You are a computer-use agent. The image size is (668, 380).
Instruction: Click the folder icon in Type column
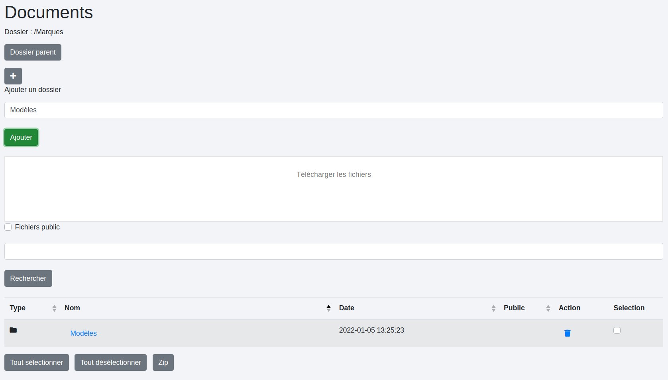click(13, 330)
